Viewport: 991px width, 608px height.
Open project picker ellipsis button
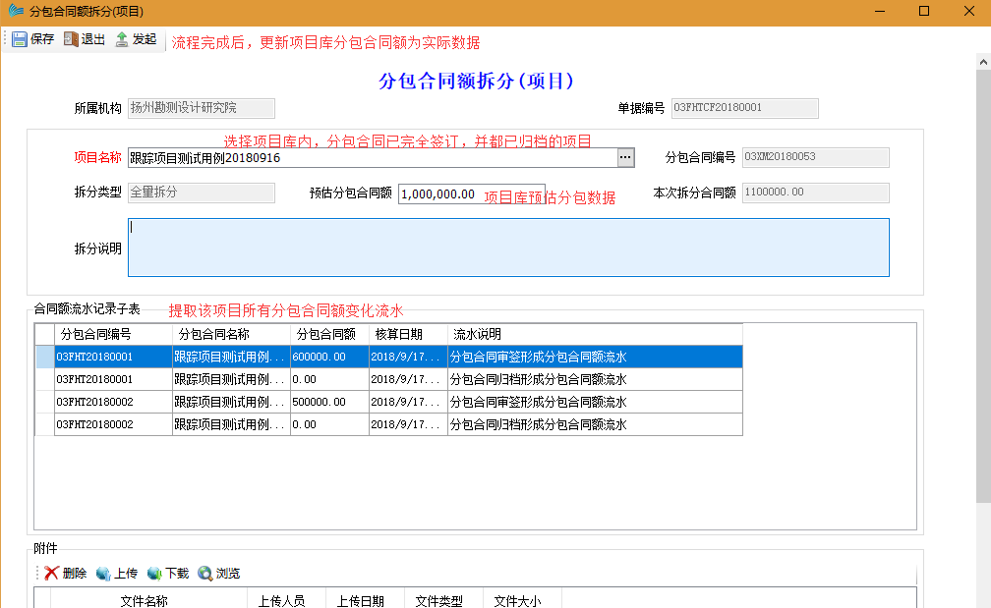click(x=625, y=158)
